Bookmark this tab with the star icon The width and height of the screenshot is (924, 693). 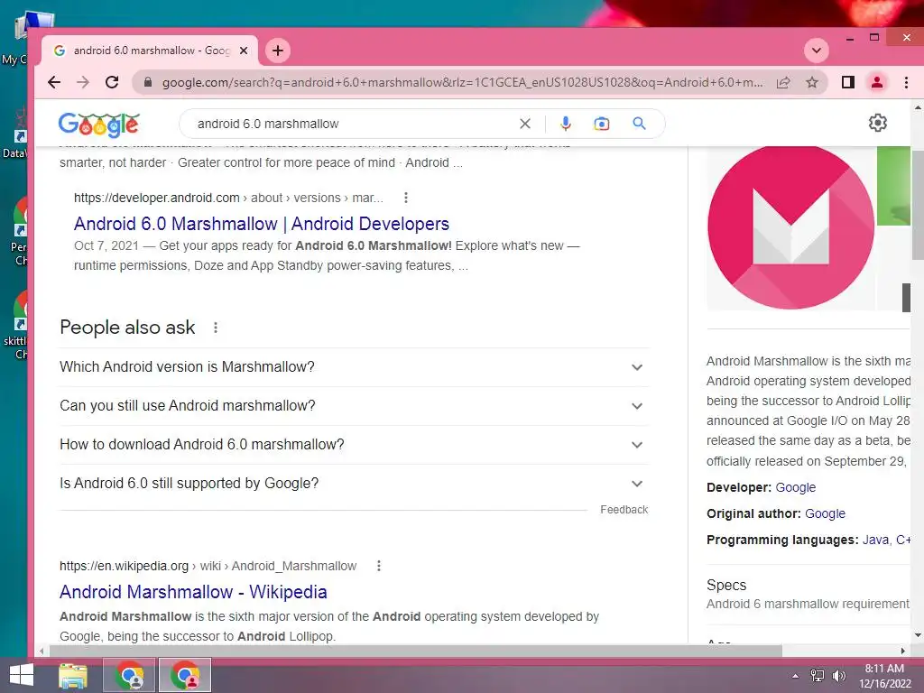click(812, 82)
